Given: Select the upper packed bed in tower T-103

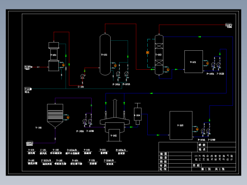Looking at the screenshot, I should pyautogui.click(x=159, y=46).
